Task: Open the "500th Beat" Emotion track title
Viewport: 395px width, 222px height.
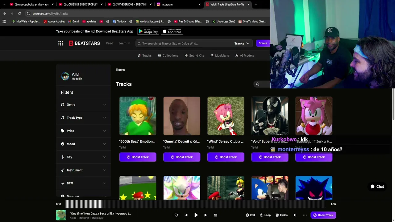Action: coord(138,142)
